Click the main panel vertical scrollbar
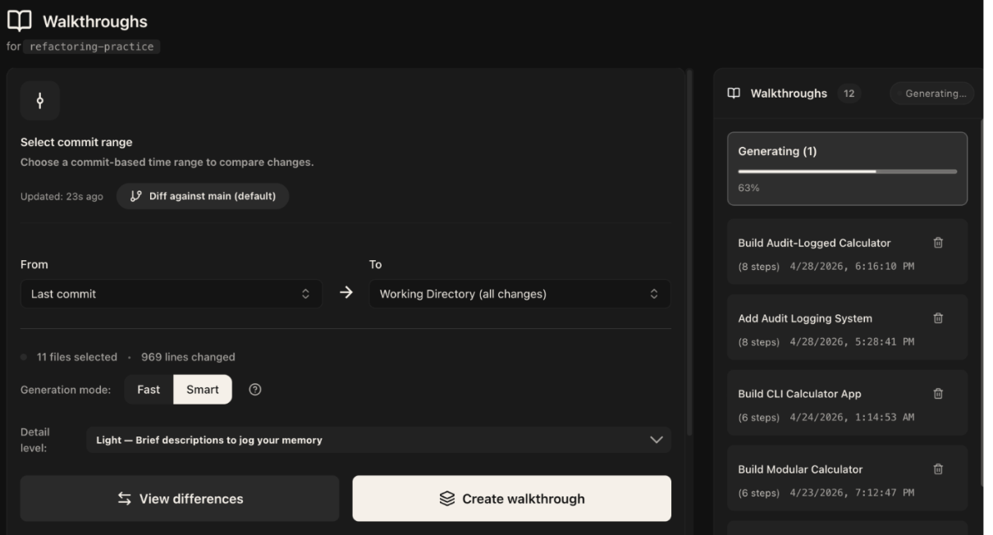 coord(689,254)
